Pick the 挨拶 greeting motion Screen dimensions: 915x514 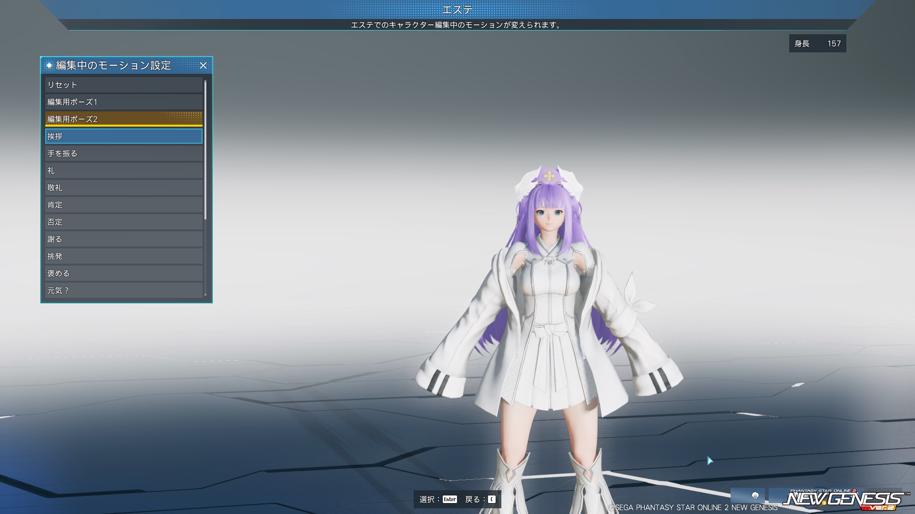click(124, 136)
